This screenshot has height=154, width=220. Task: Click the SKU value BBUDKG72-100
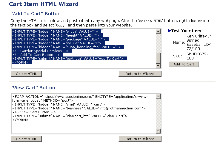click(x=197, y=56)
